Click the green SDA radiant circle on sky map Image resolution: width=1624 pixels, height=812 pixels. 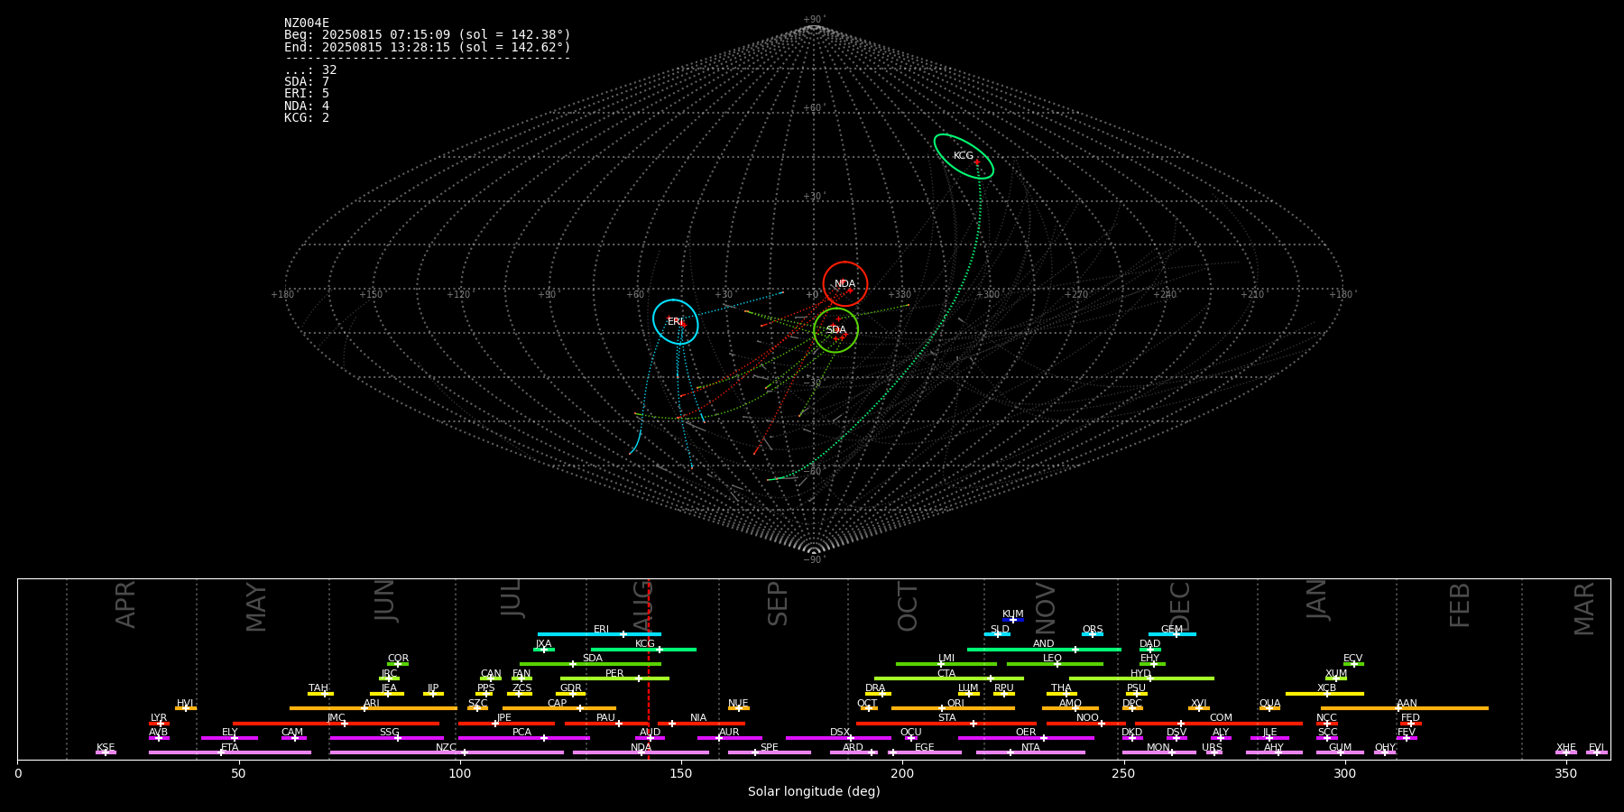[x=836, y=329]
